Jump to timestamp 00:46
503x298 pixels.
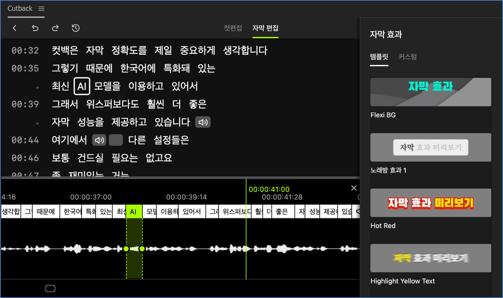[x=25, y=158]
